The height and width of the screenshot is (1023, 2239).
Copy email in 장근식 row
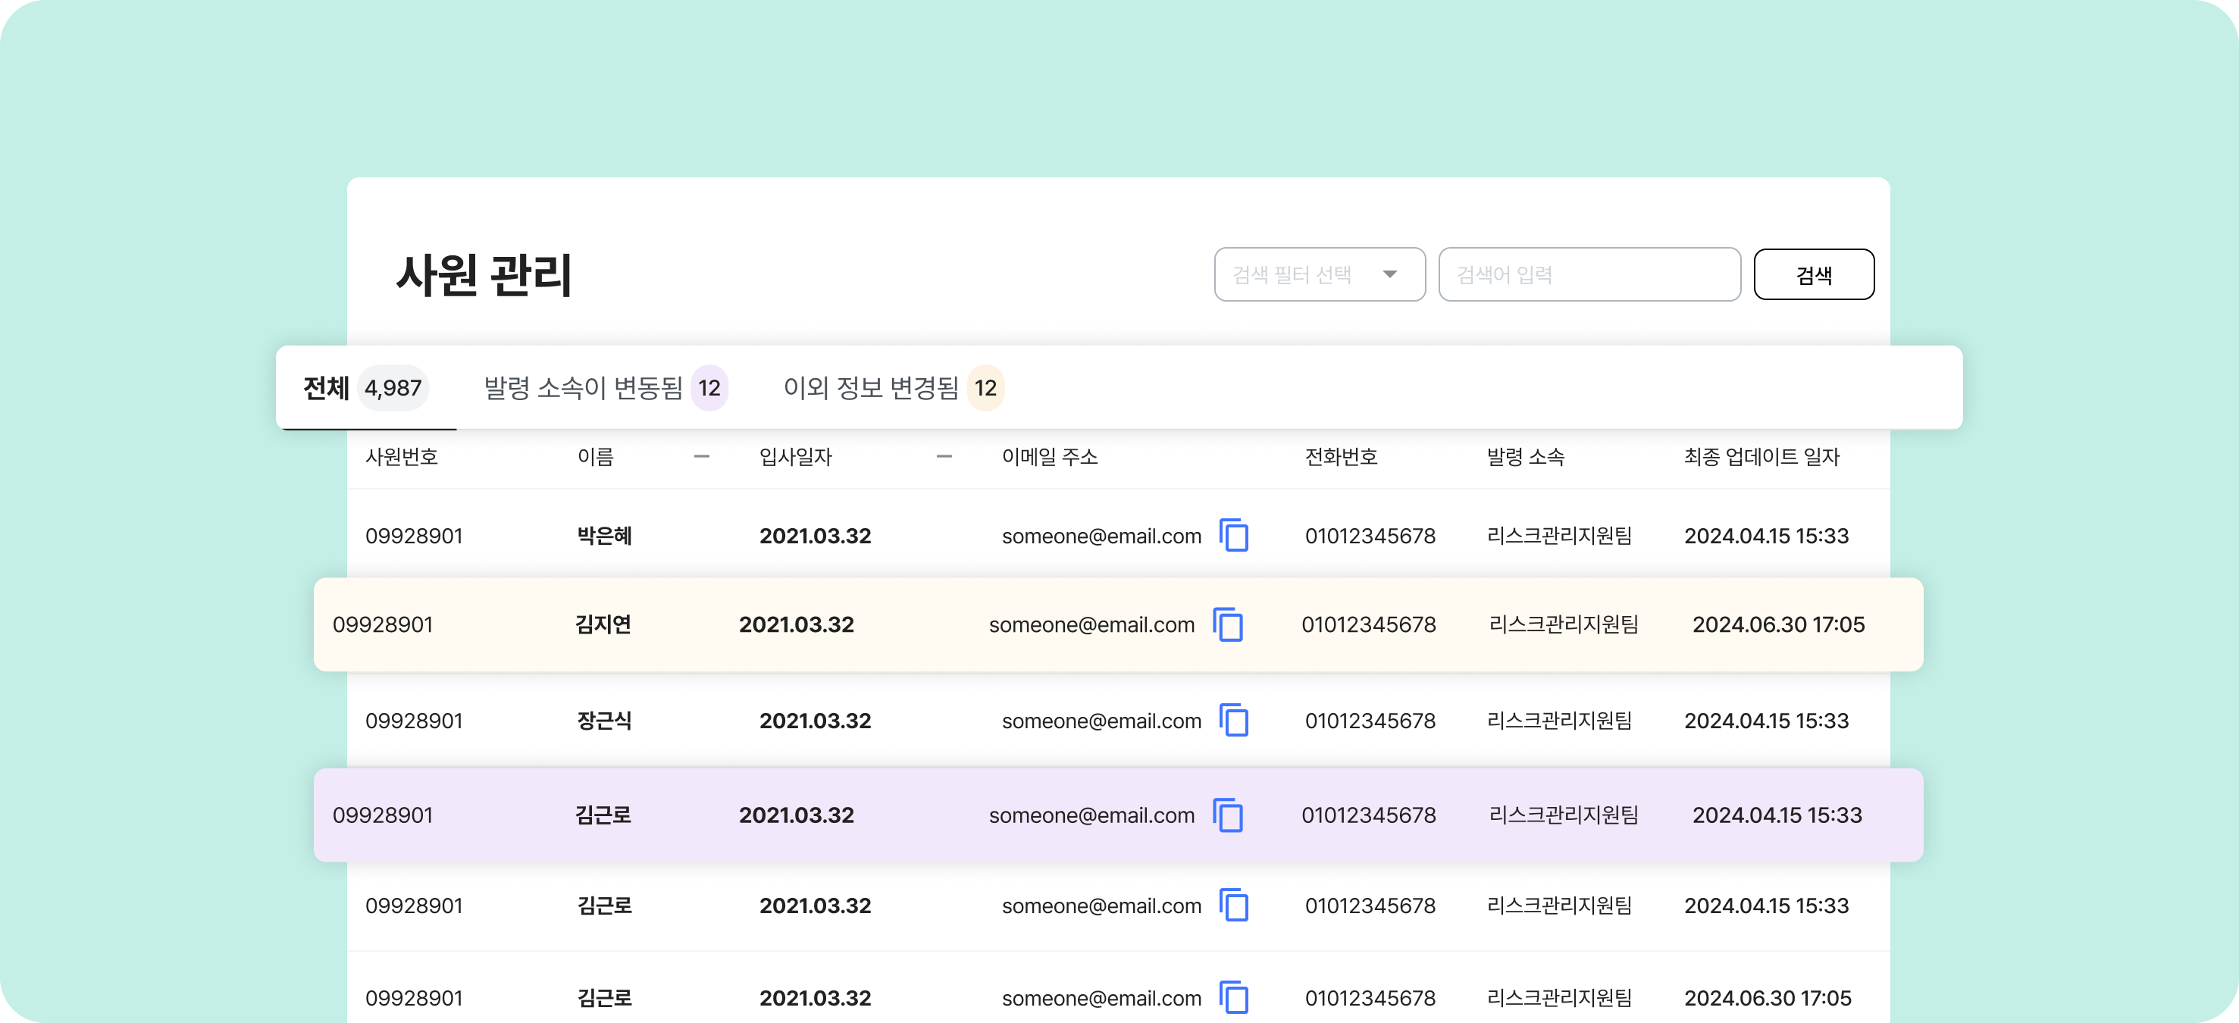click(1233, 721)
